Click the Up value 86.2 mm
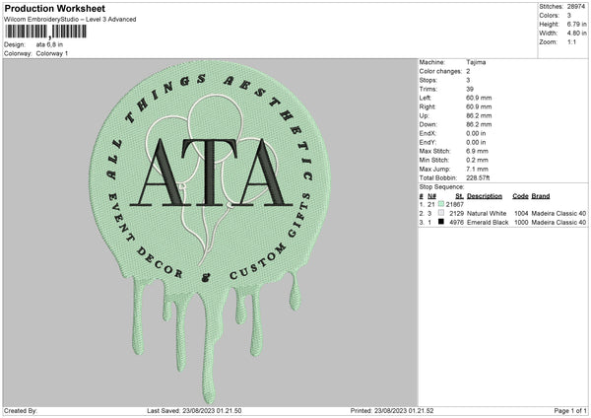This screenshot has height=418, width=591. click(x=479, y=115)
